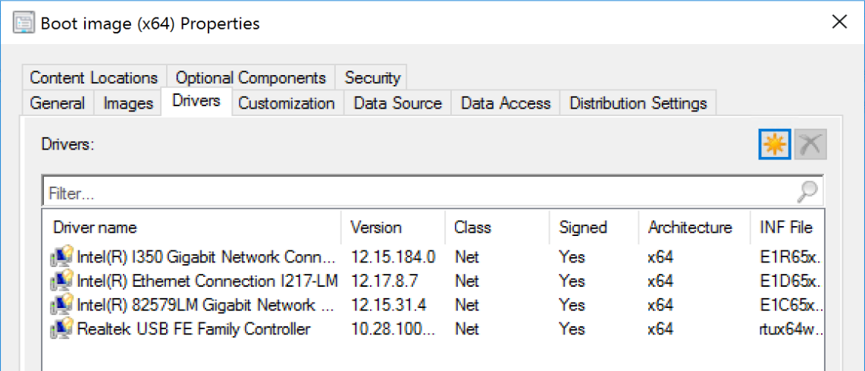Open the Data Source tab
The width and height of the screenshot is (865, 371).
click(x=397, y=103)
